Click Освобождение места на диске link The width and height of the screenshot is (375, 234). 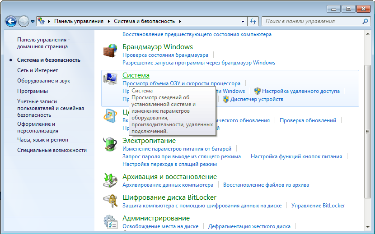click(x=160, y=226)
